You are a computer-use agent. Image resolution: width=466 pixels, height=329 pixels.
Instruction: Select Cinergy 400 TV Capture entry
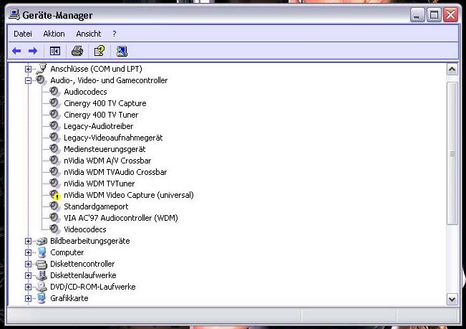(105, 103)
